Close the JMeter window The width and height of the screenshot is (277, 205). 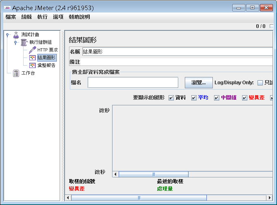point(266,8)
